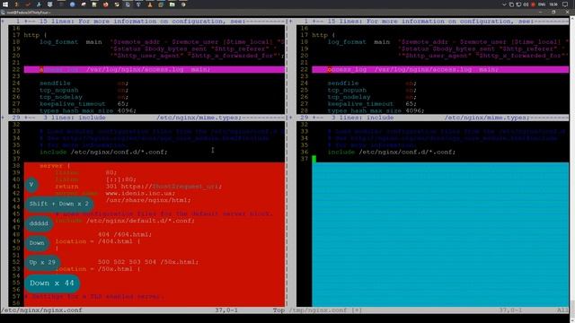Click 'Top' scroll indicator in left status line
Image resolution: width=575 pixels, height=323 pixels.
click(279, 310)
